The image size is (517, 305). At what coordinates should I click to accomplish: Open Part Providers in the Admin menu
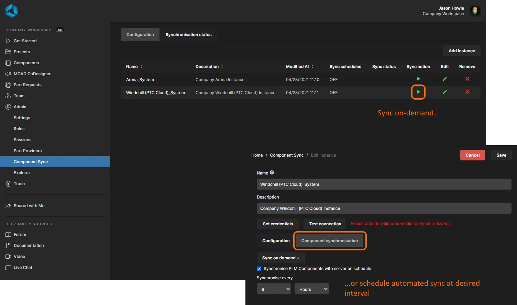(27, 151)
